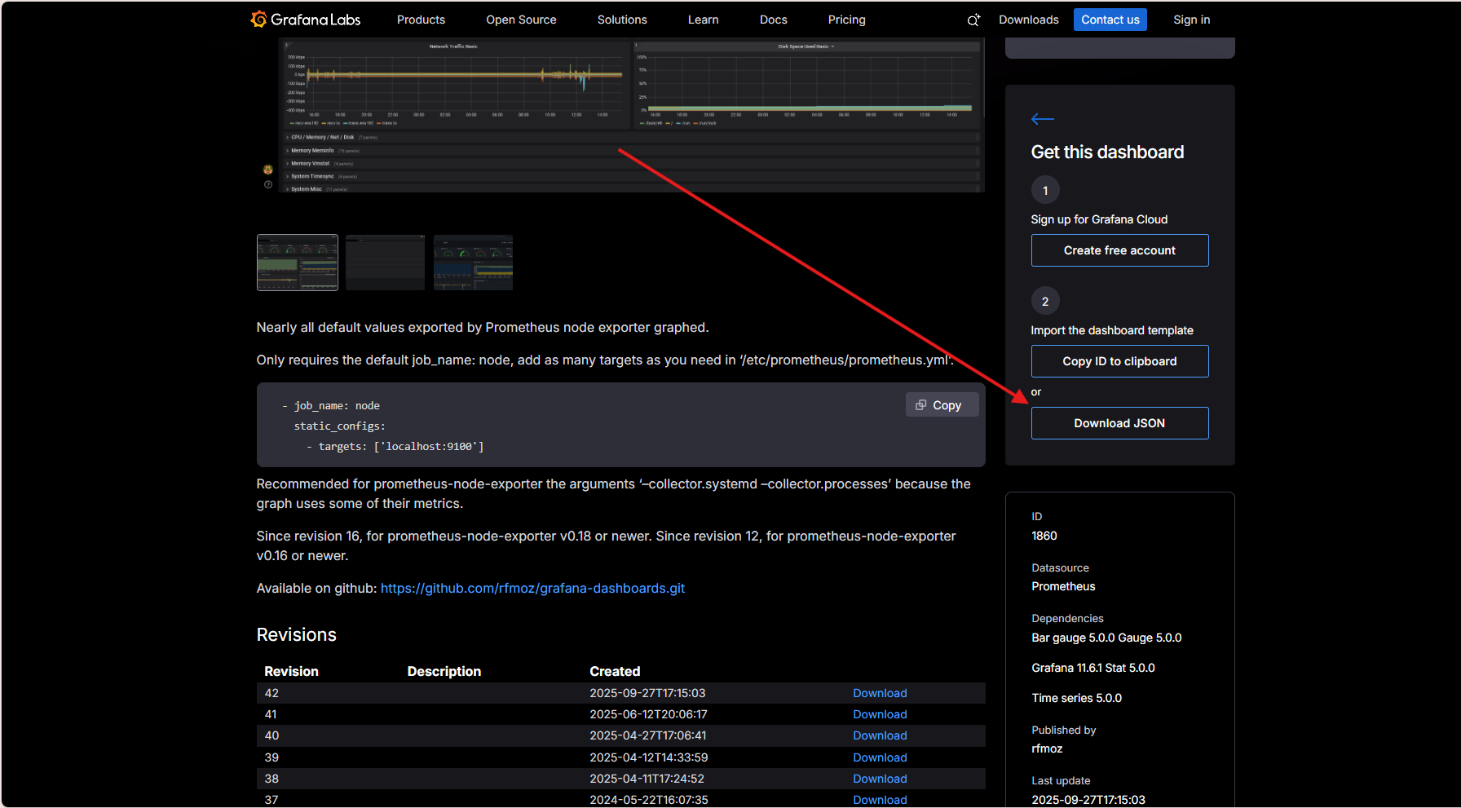Open the Ask AI sparkle icon
This screenshot has width=1461, height=808.
[x=973, y=20]
